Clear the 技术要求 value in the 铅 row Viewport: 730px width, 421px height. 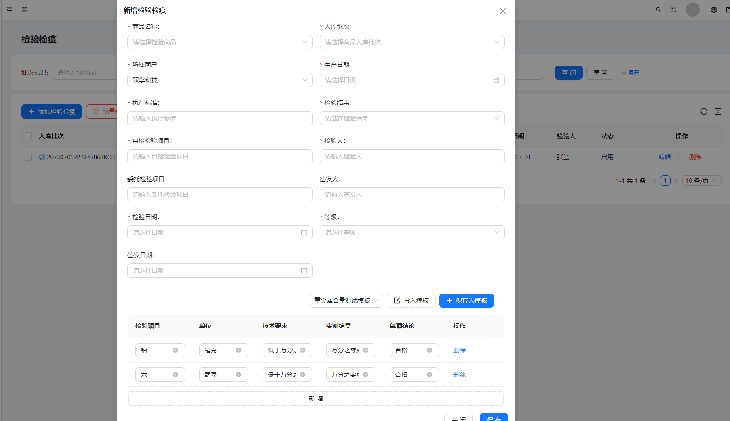[302, 350]
